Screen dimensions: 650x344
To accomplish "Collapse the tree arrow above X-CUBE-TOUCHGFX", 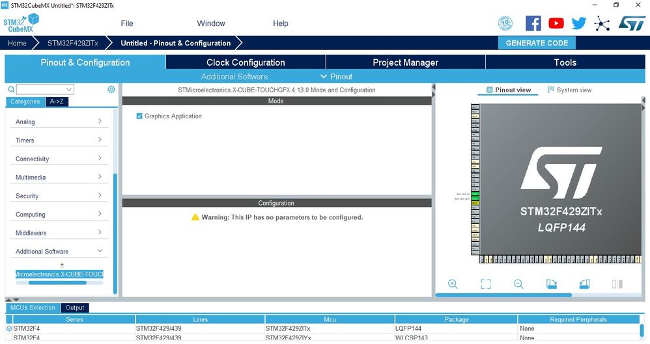I will (62, 265).
